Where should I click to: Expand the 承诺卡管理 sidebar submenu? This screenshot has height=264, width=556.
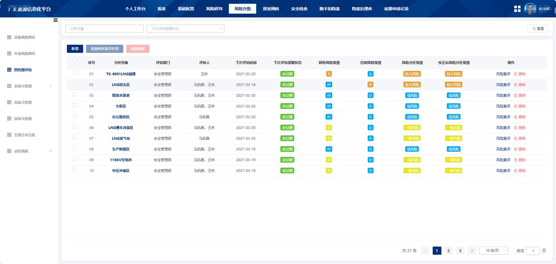tap(50, 86)
